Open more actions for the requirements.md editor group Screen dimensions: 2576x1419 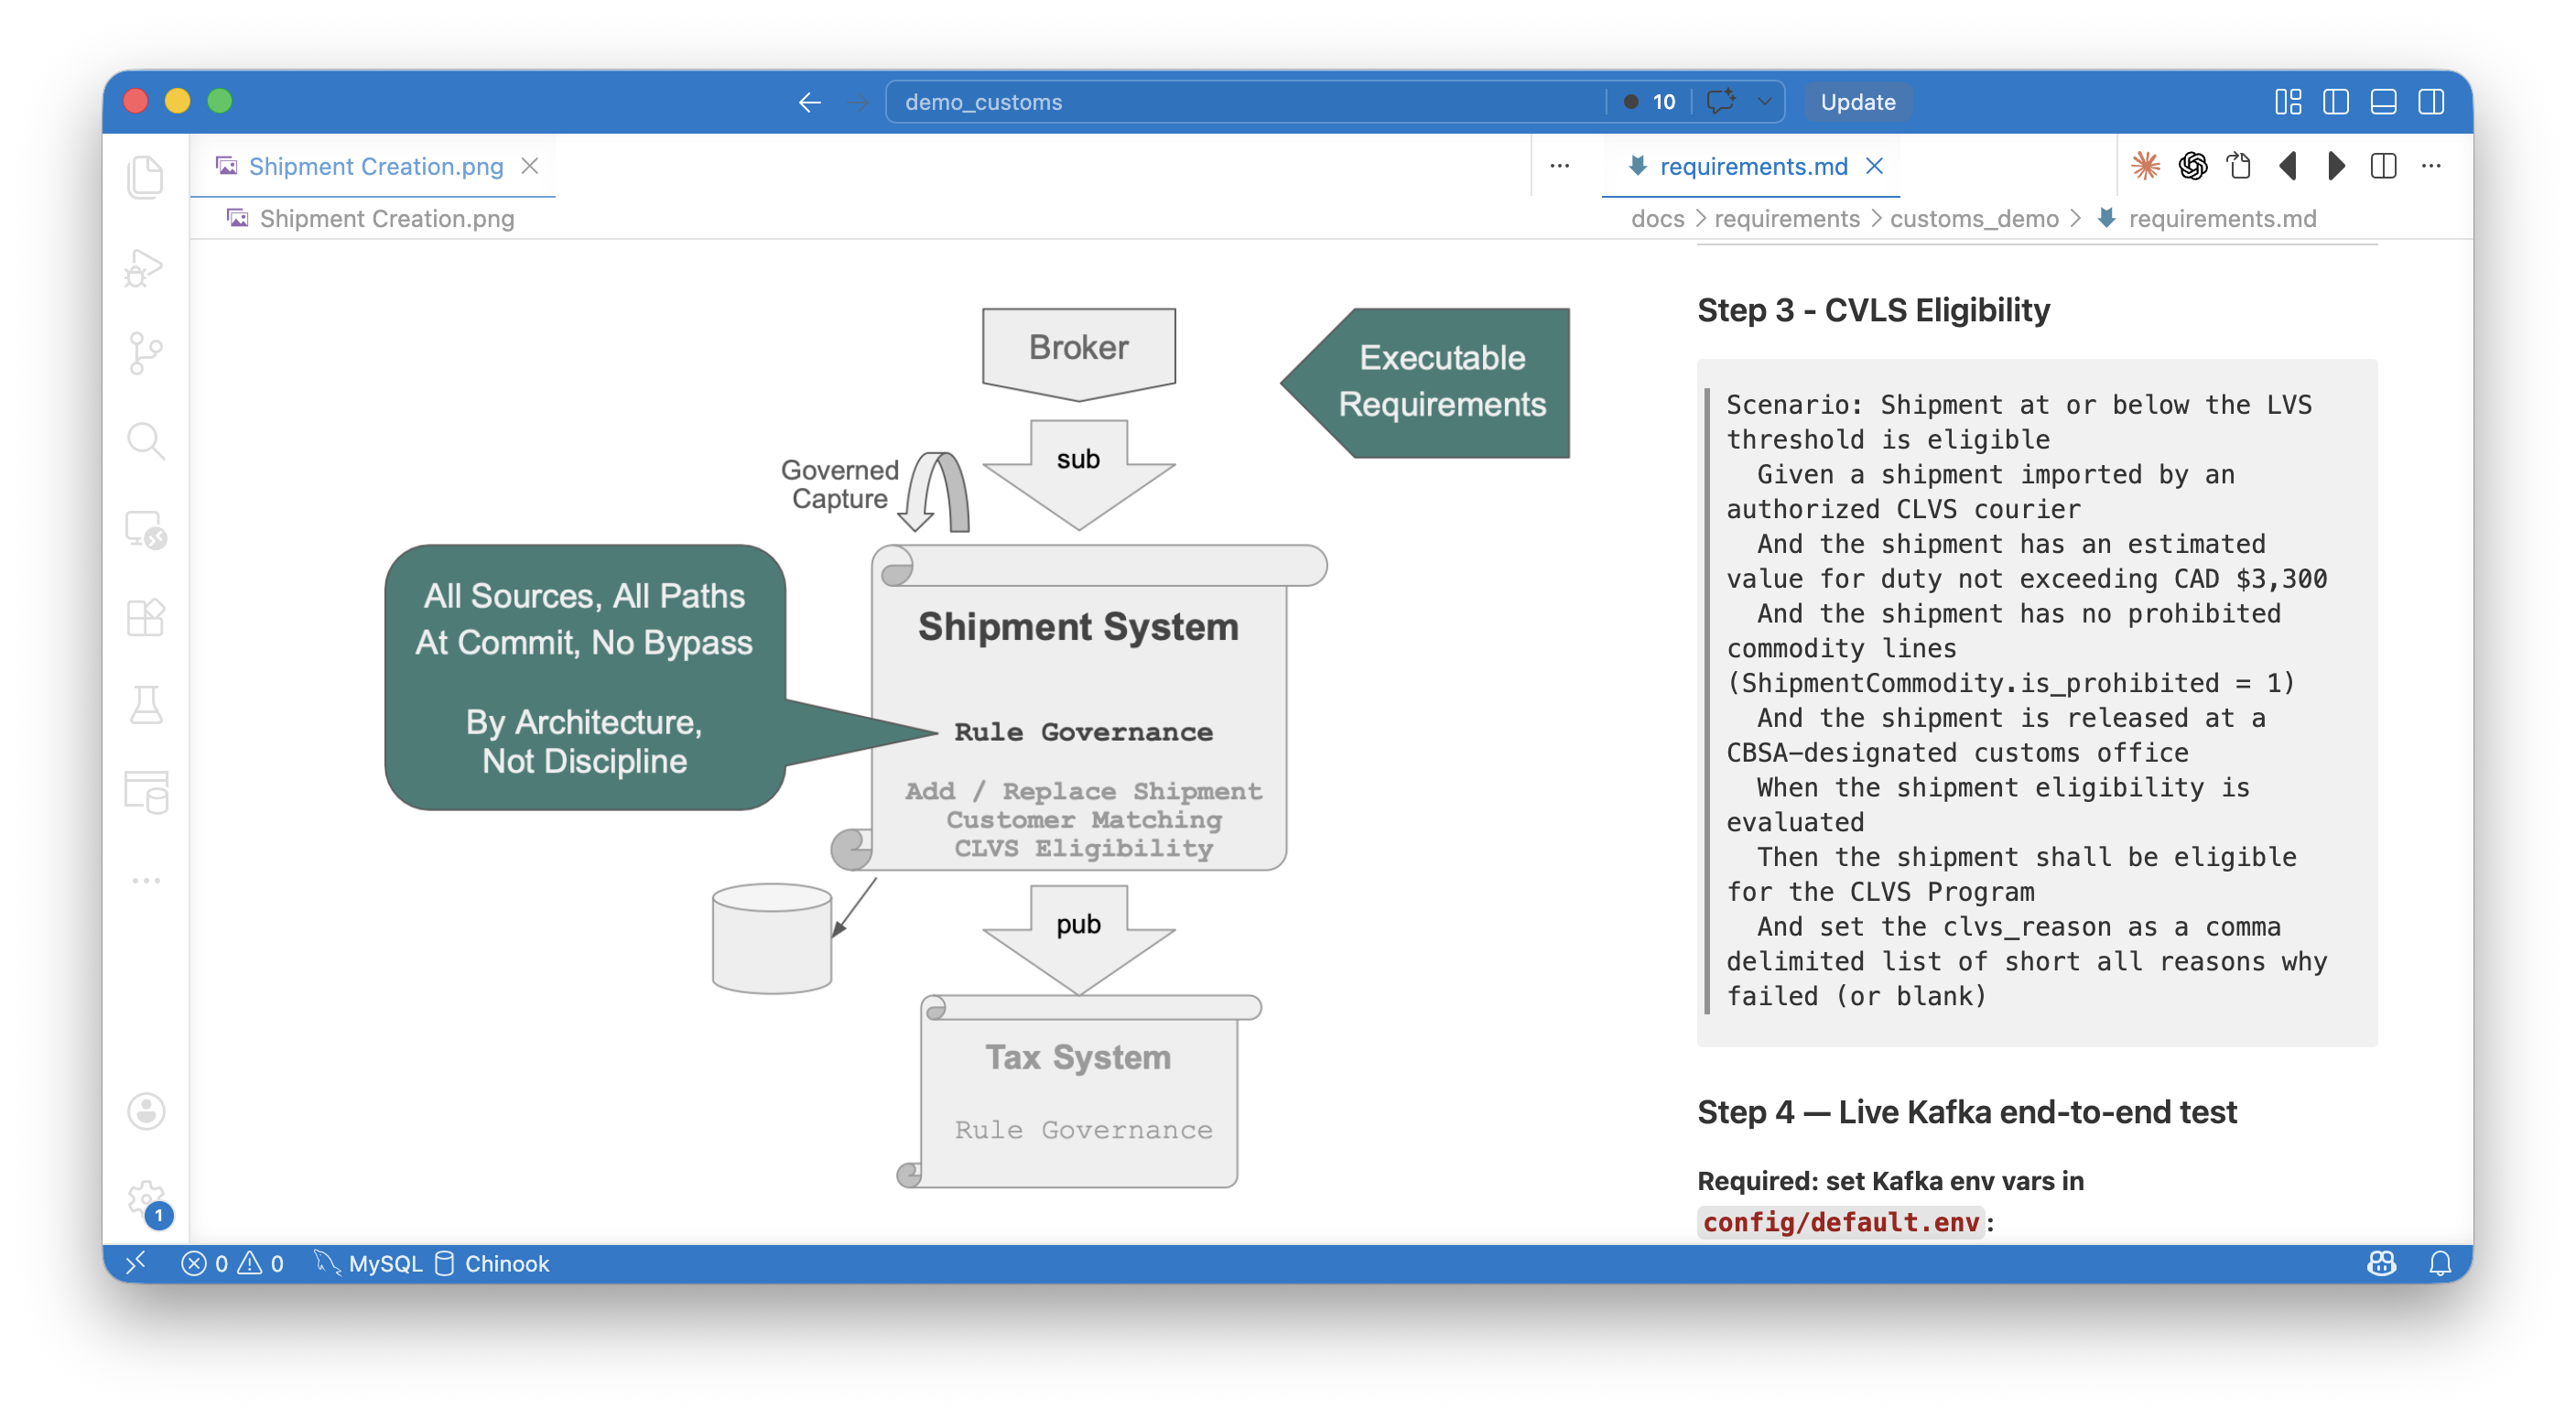coord(2432,166)
